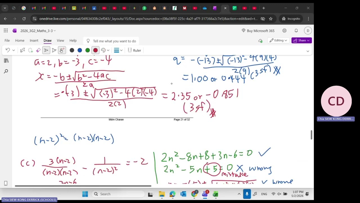360x203 pixels.
Task: Pick the green ink color
Action: click(88, 50)
